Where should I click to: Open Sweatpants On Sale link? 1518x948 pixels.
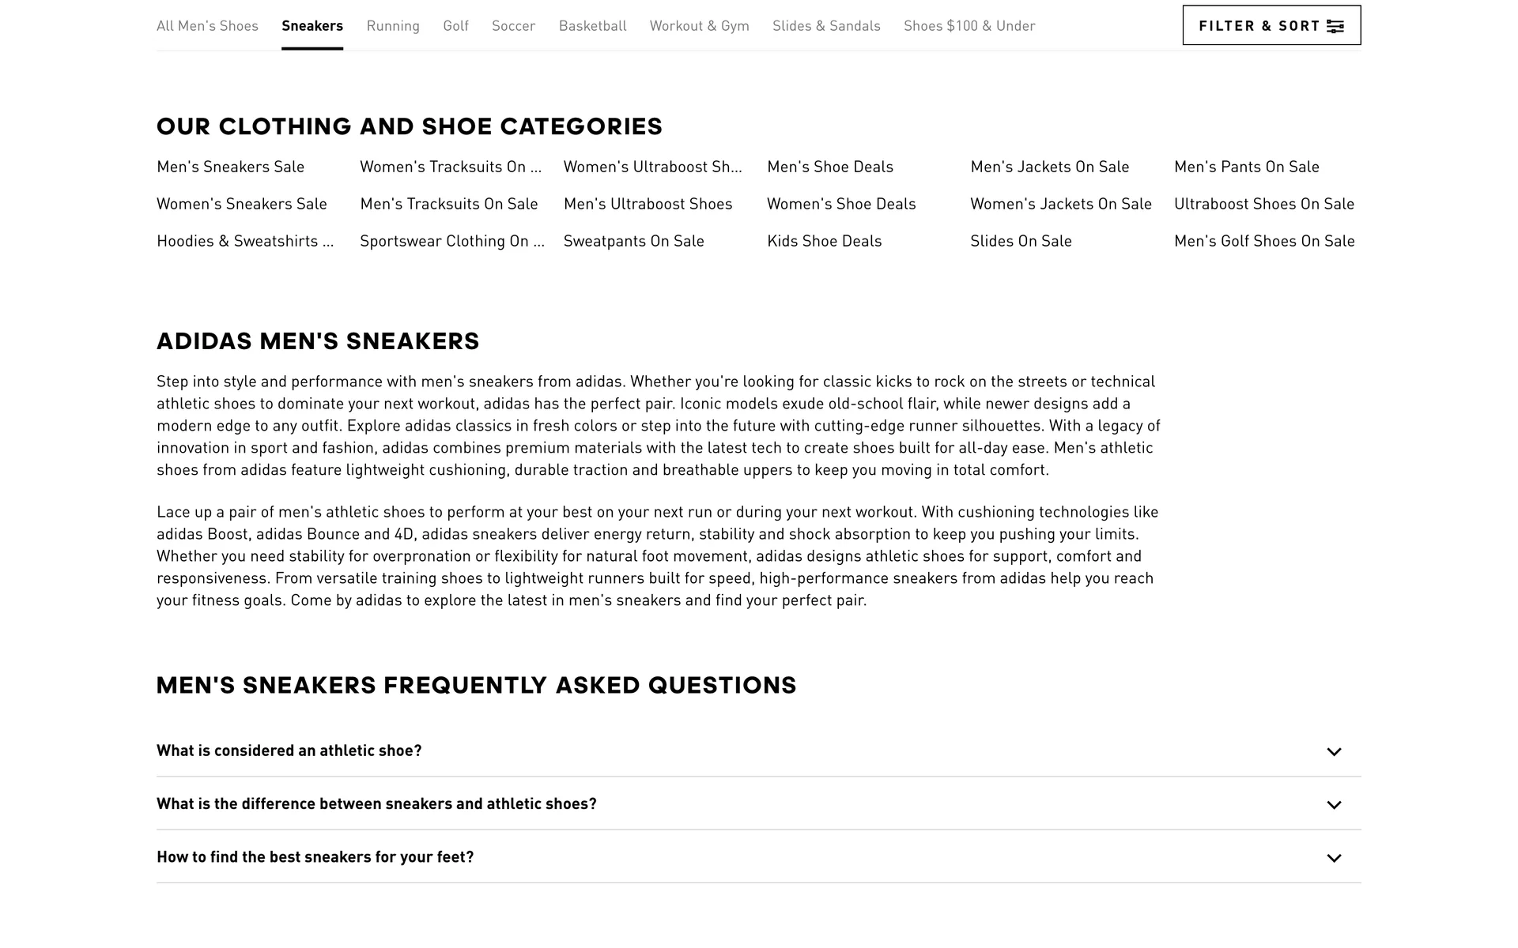pos(633,241)
